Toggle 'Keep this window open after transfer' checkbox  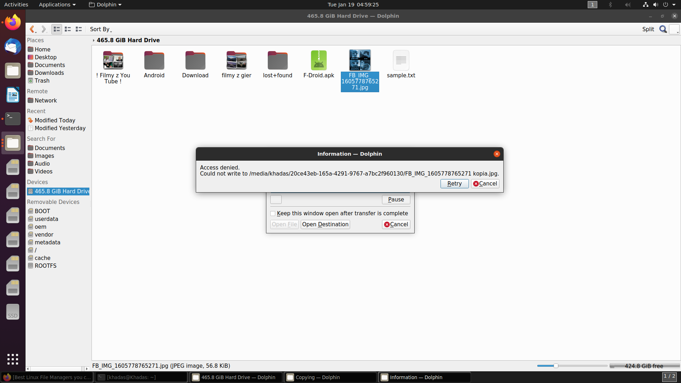pyautogui.click(x=273, y=213)
